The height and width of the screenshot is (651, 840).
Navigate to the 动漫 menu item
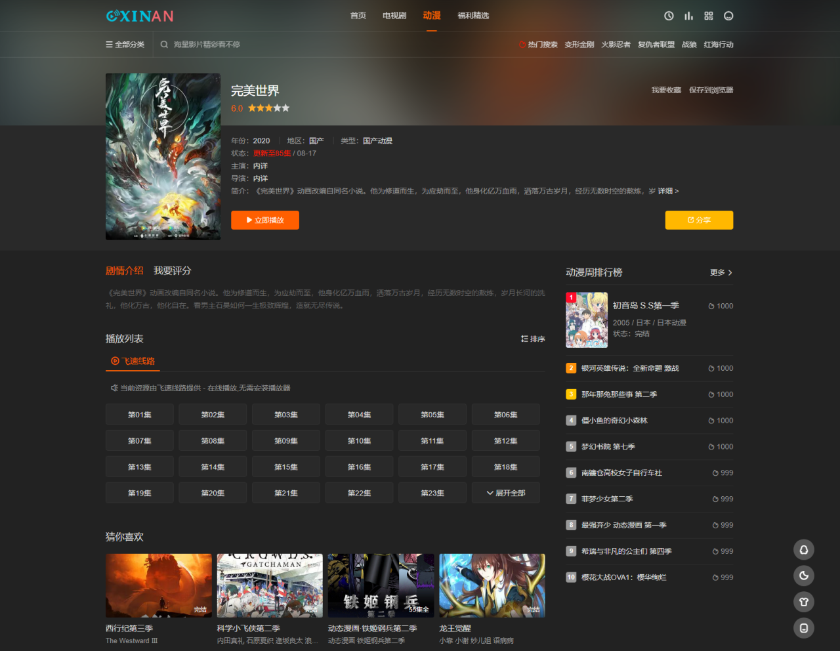431,15
